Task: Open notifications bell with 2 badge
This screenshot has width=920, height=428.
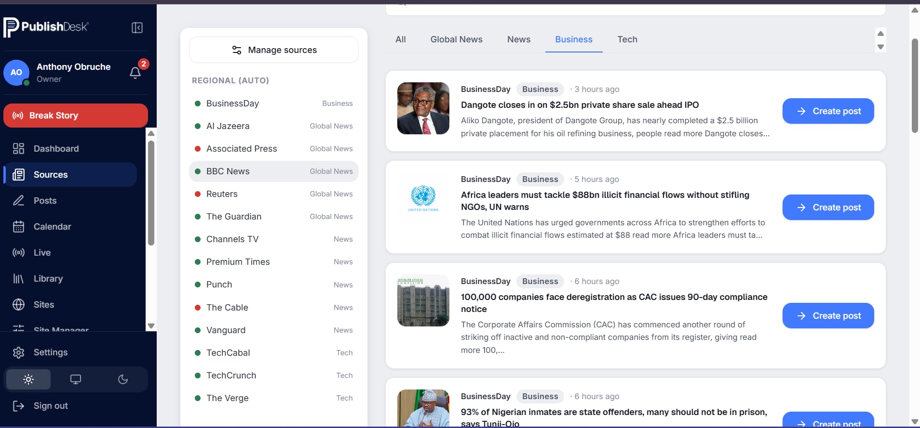Action: [135, 73]
